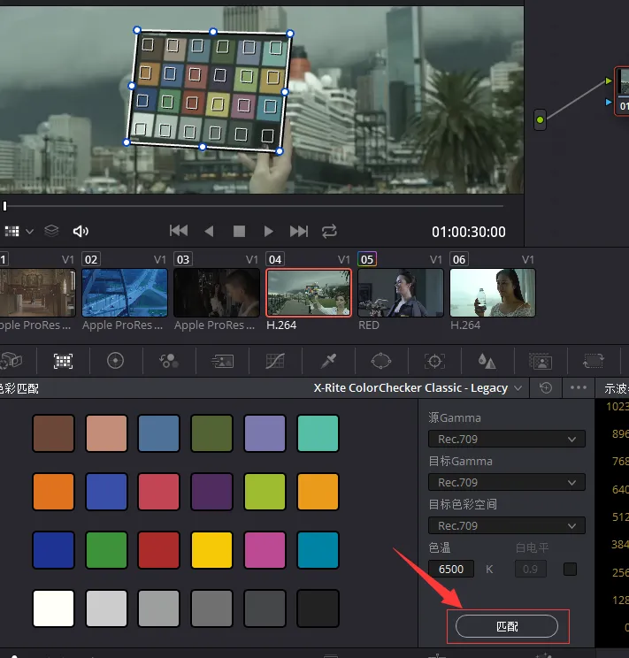
Task: Click the V1 label on clip 04
Action: coord(343,260)
